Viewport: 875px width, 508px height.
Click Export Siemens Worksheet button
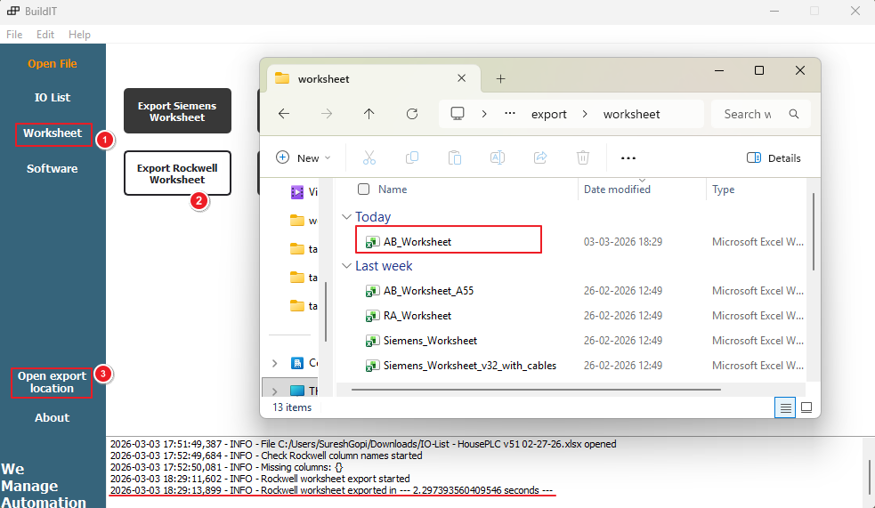click(177, 111)
